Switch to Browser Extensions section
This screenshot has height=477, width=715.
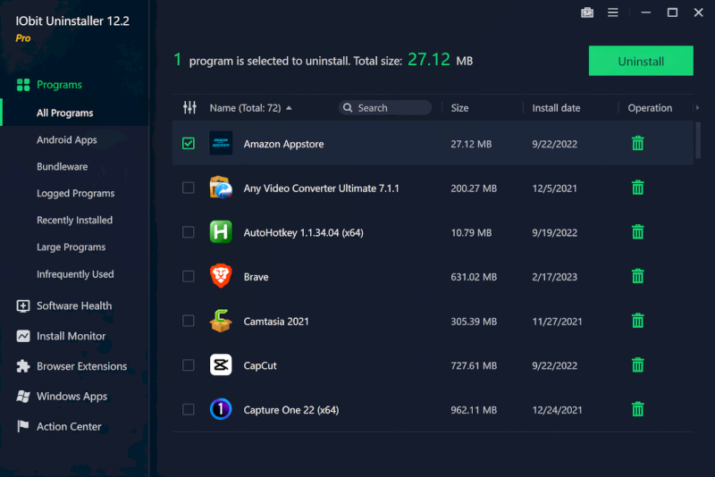coord(81,366)
